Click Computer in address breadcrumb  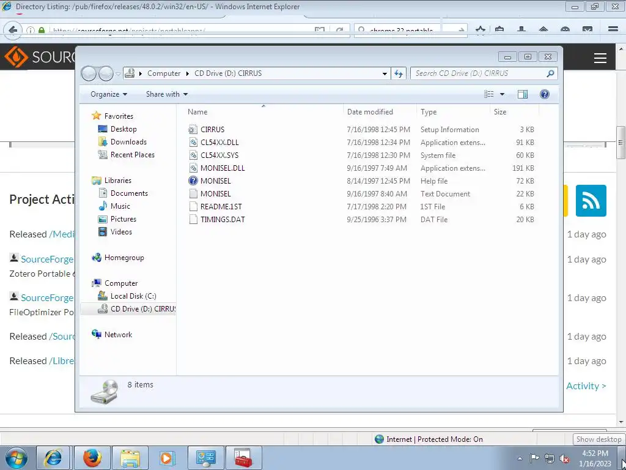click(164, 73)
